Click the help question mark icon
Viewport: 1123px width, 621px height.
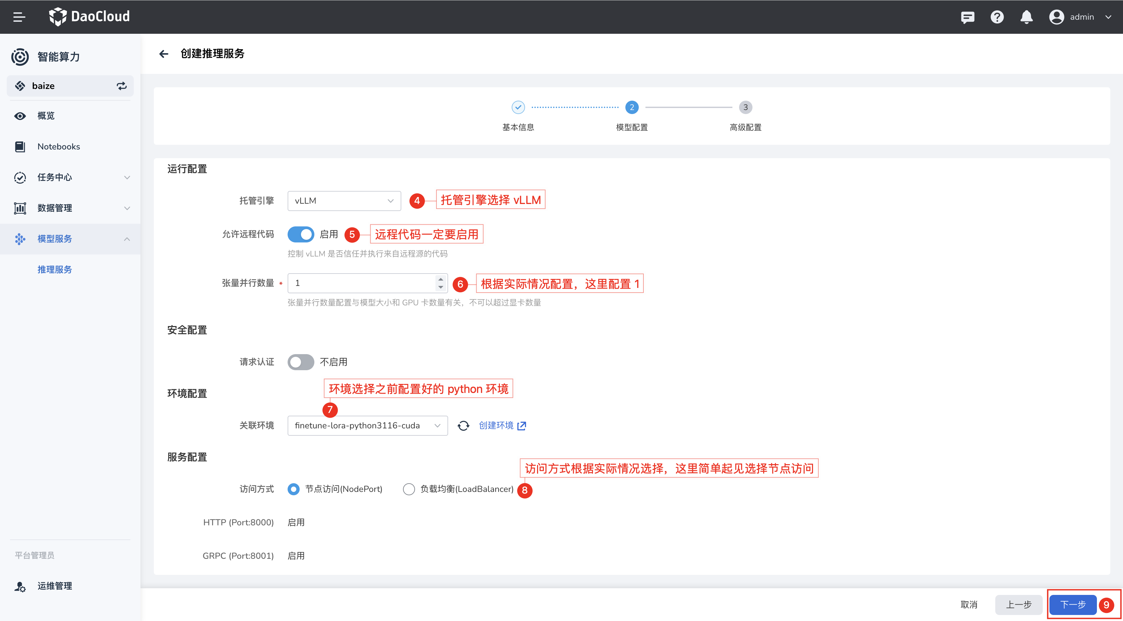click(997, 17)
